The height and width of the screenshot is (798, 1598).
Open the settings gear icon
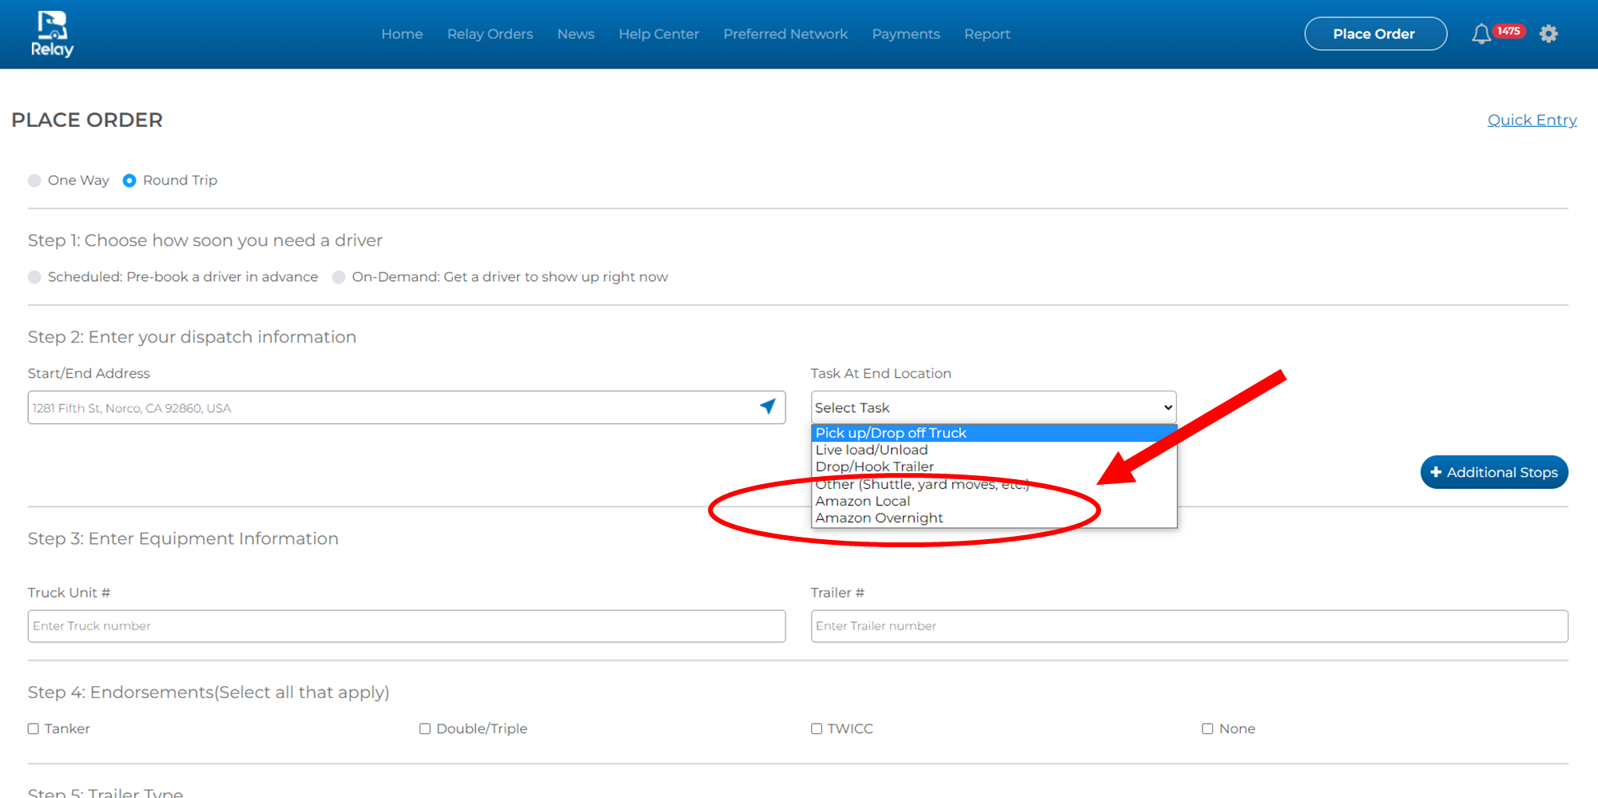(1548, 34)
